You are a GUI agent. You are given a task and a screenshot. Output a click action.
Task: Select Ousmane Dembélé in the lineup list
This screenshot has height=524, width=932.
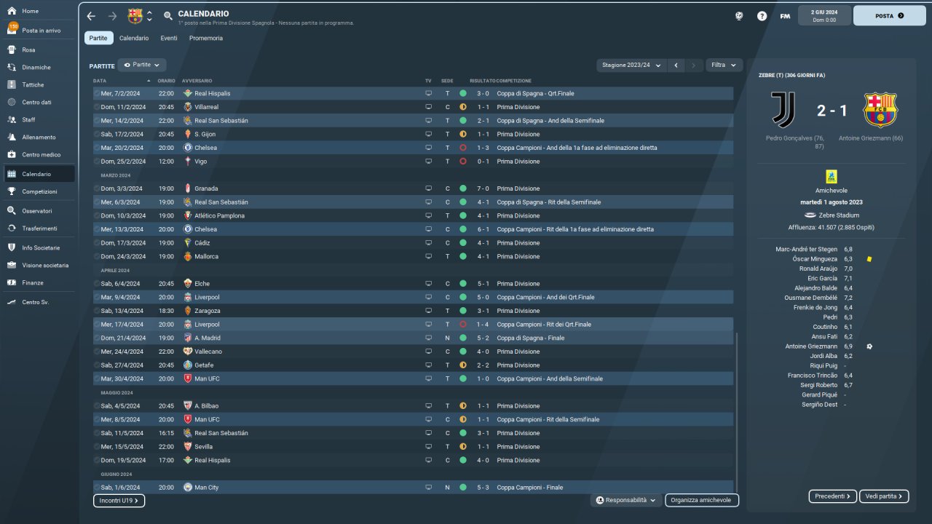[810, 298]
